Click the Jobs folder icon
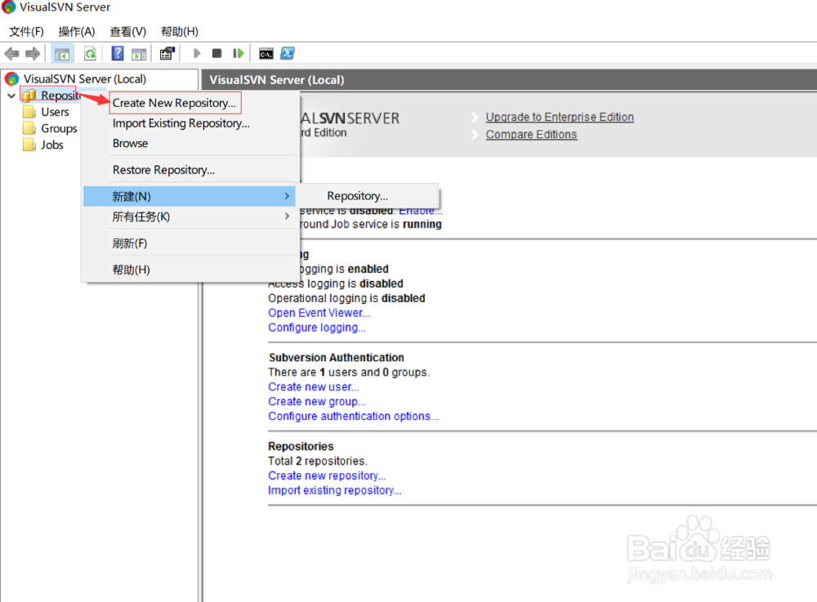817x602 pixels. point(29,145)
